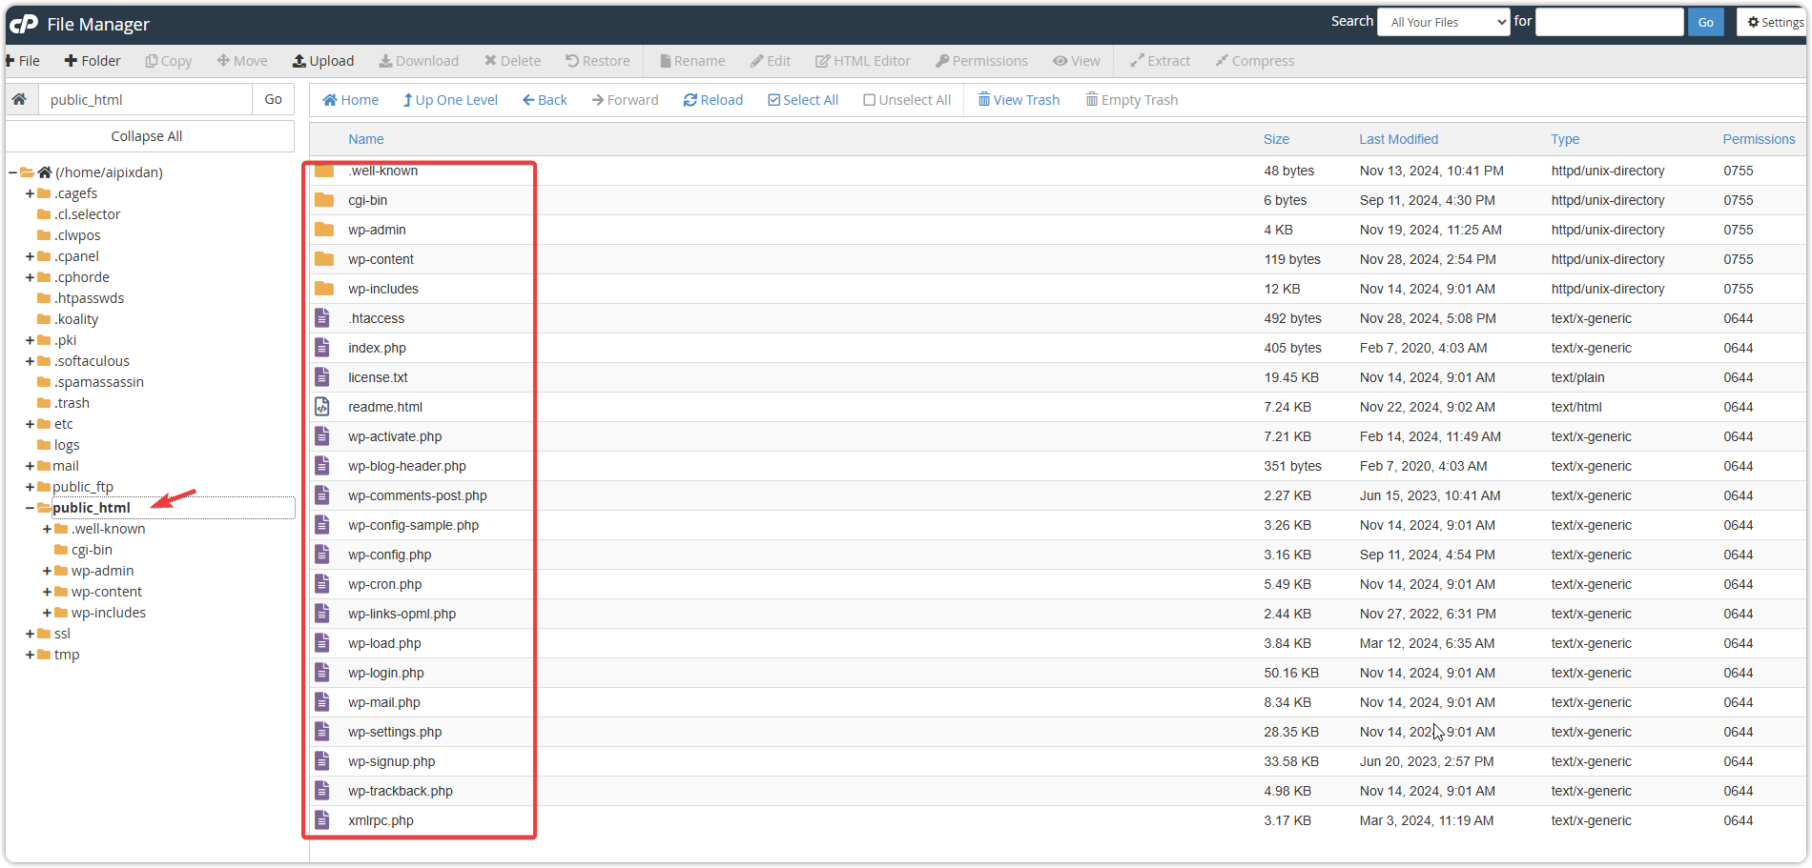Click Select All checkbox option

point(773,100)
